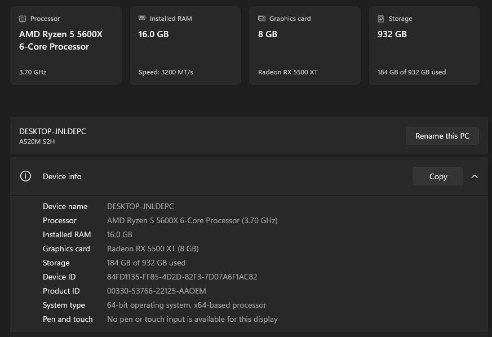Open the Storage 932 GB card
Screen dimensions: 492x337
(424, 46)
